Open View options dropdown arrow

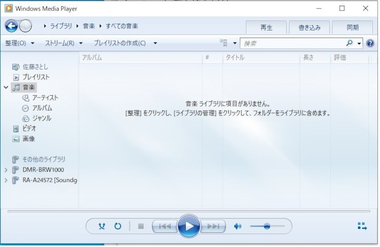tap(236, 43)
